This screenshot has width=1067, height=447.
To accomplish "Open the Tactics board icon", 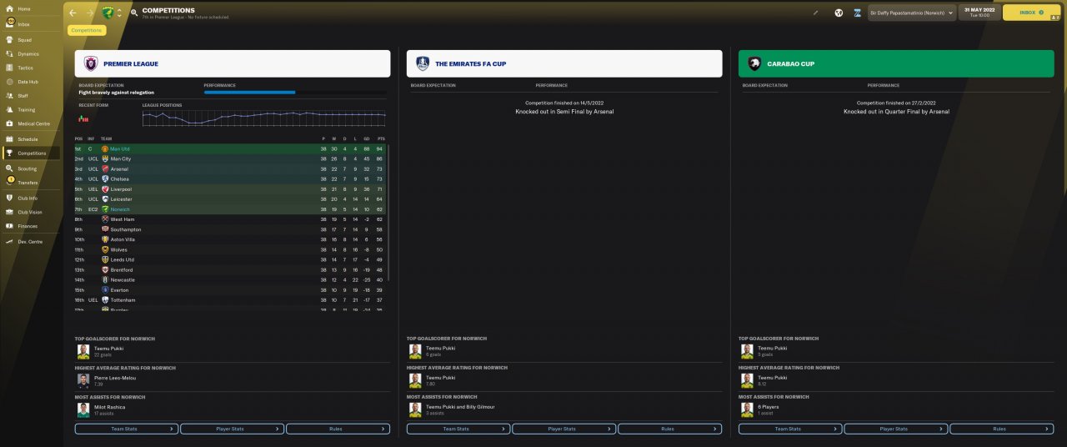I will (9, 68).
